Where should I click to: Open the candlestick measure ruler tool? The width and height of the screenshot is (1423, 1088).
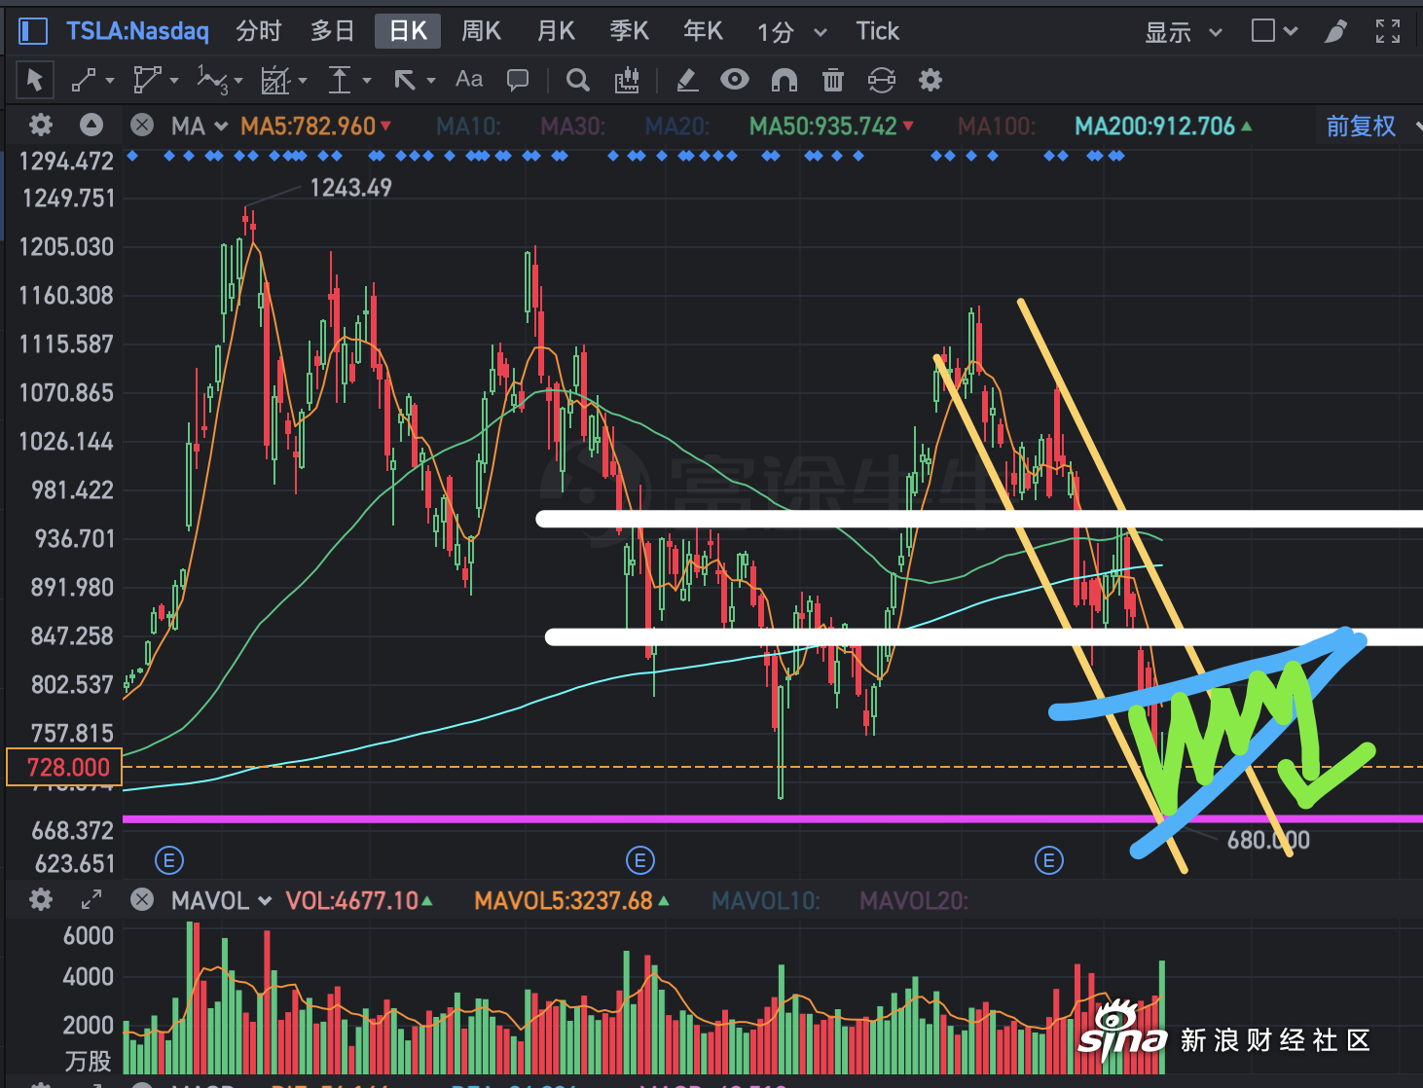point(627,80)
